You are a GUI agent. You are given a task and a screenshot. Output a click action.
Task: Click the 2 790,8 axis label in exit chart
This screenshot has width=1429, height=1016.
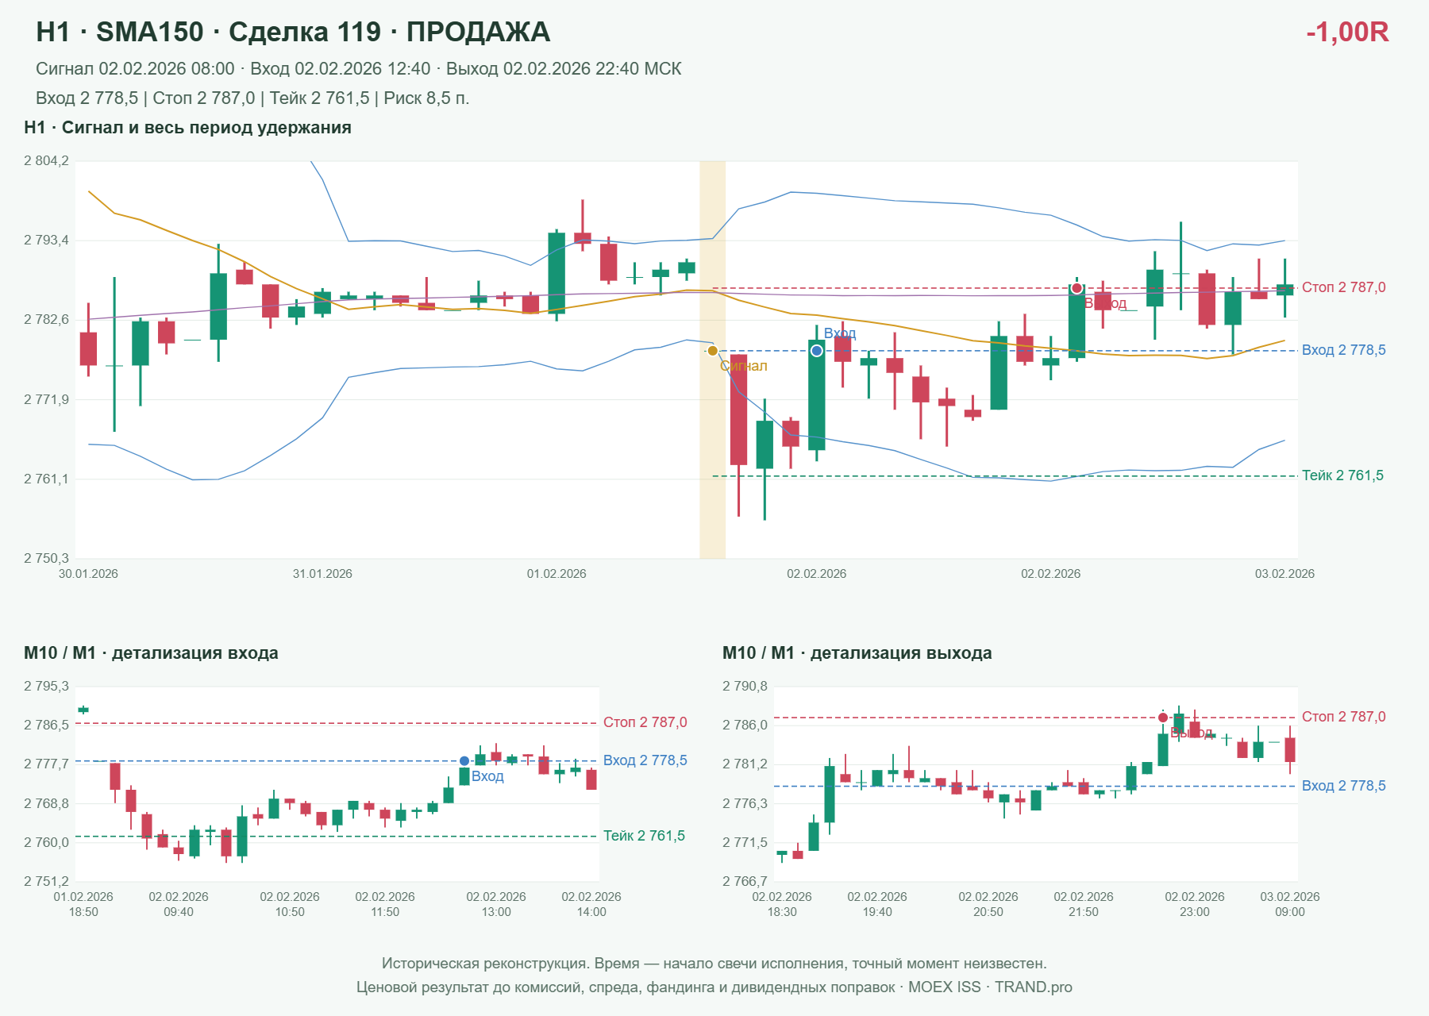[x=745, y=687]
